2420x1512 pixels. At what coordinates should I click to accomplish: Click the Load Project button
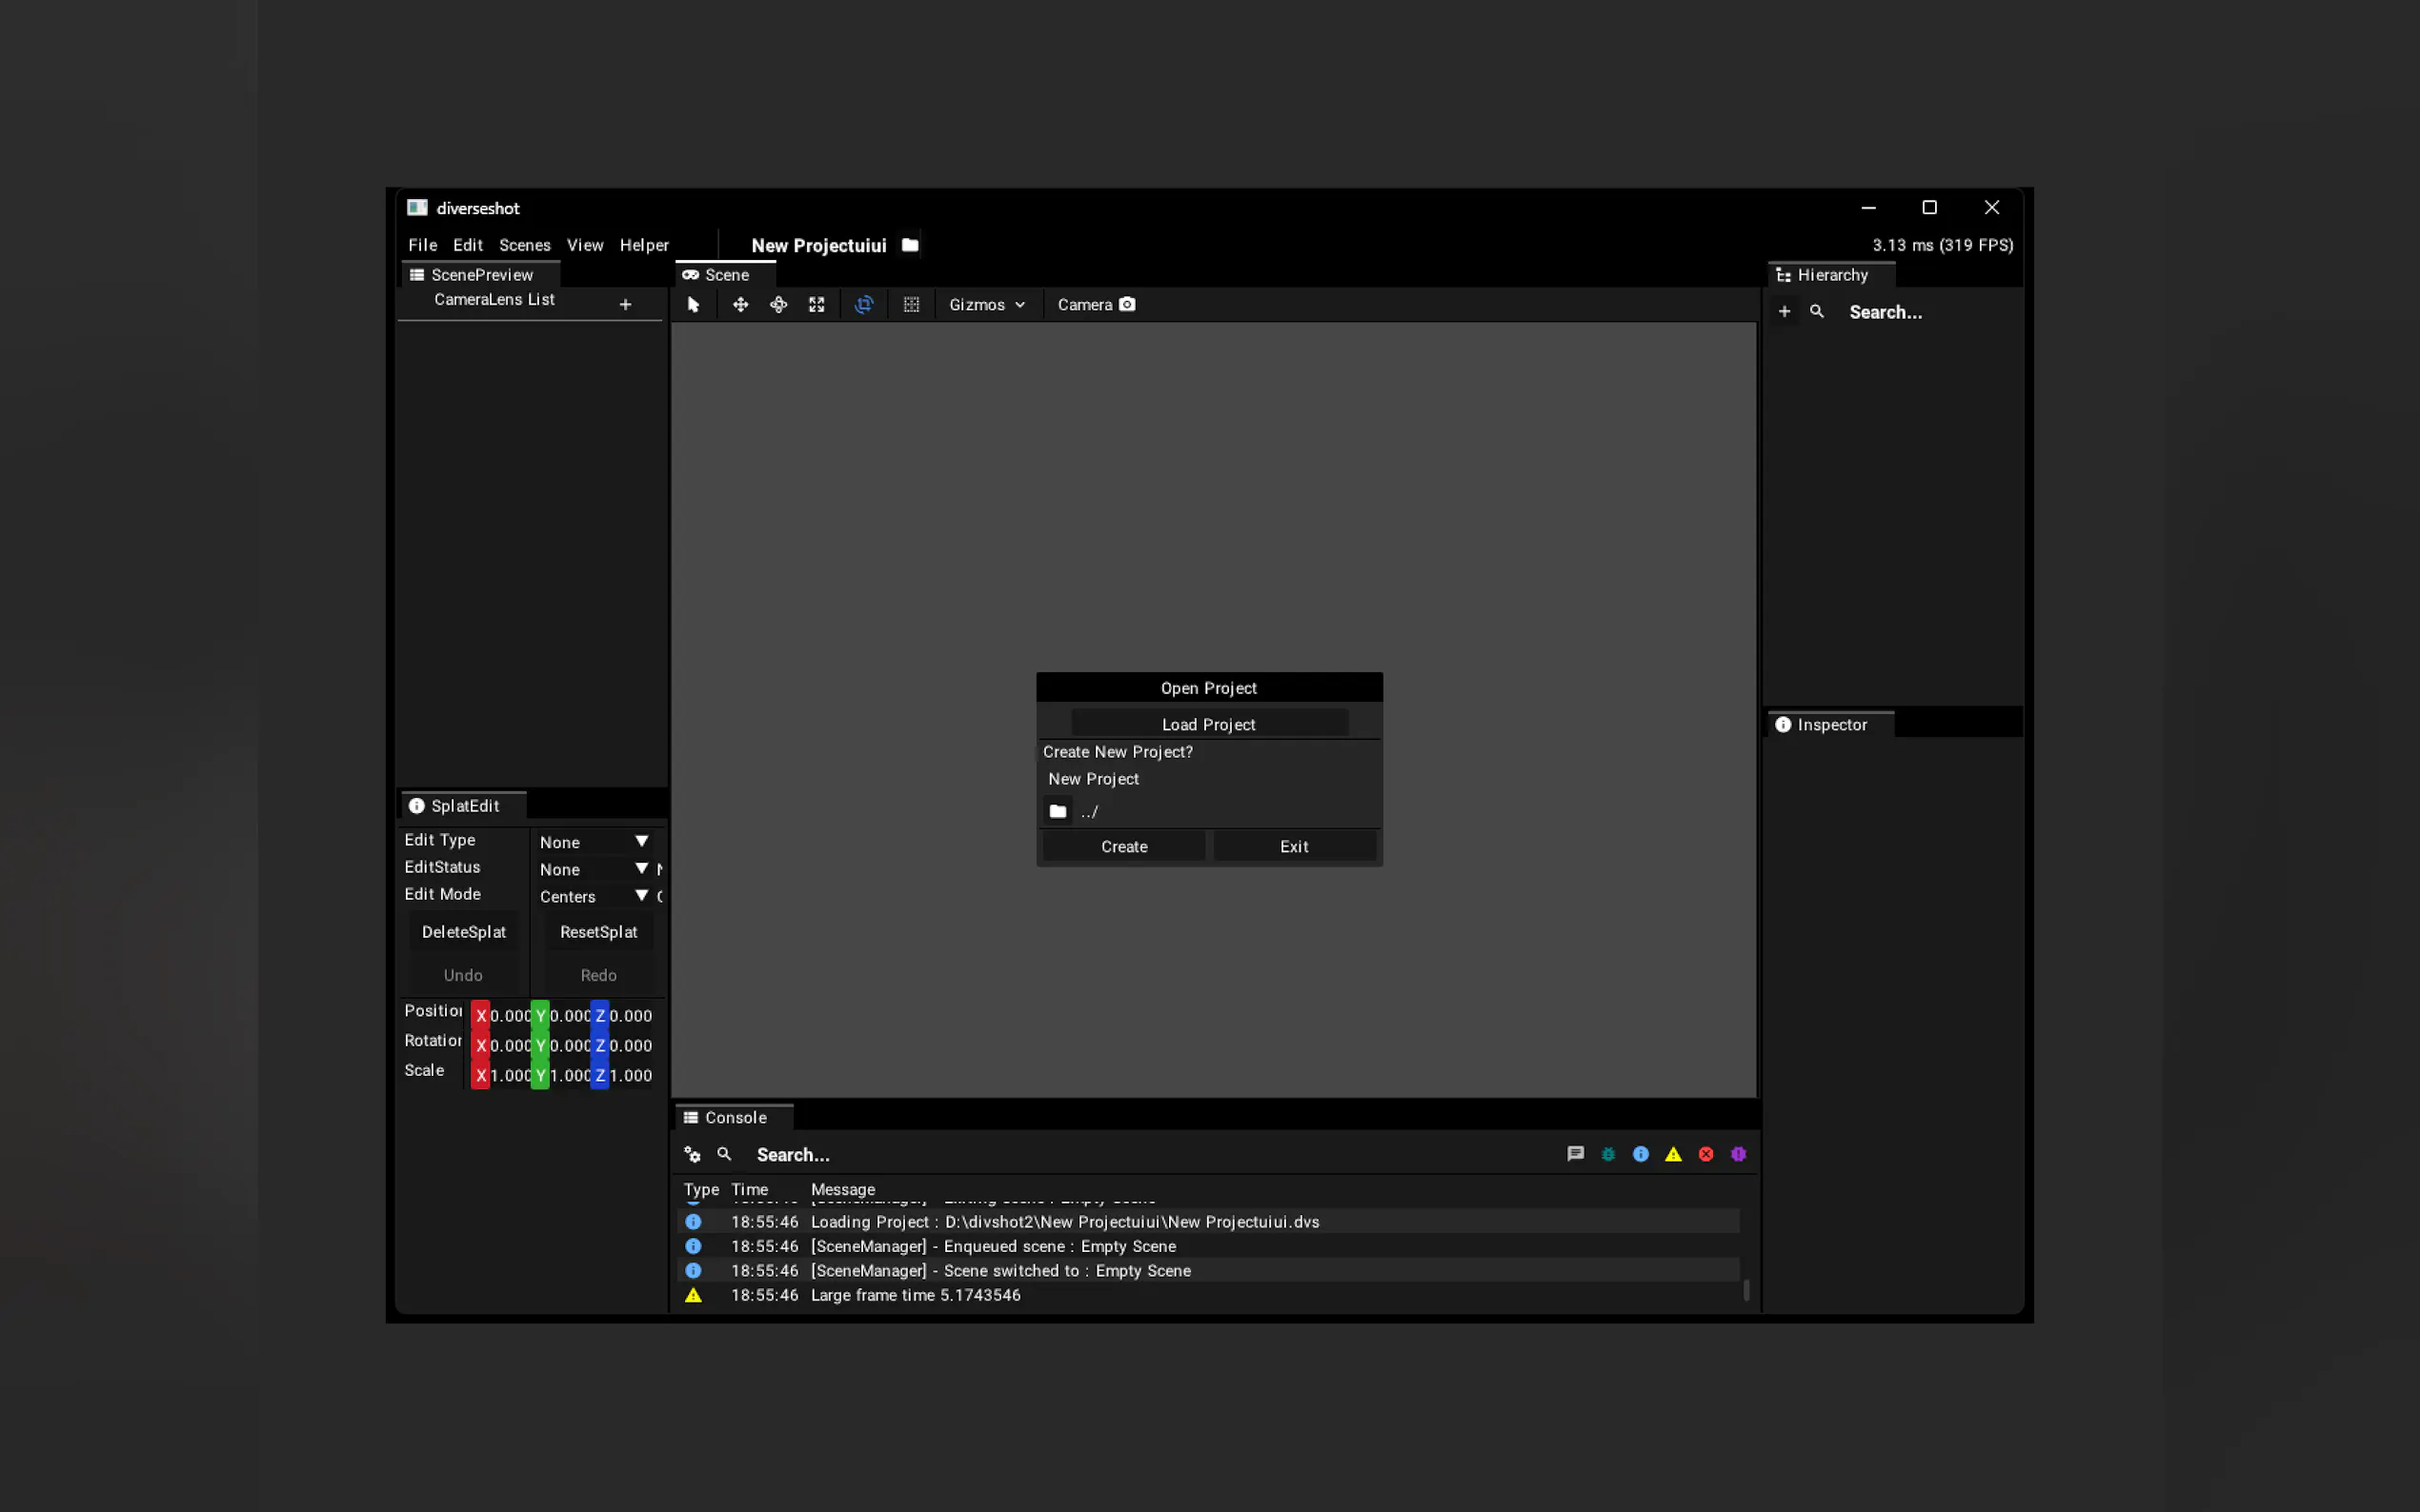[1208, 724]
